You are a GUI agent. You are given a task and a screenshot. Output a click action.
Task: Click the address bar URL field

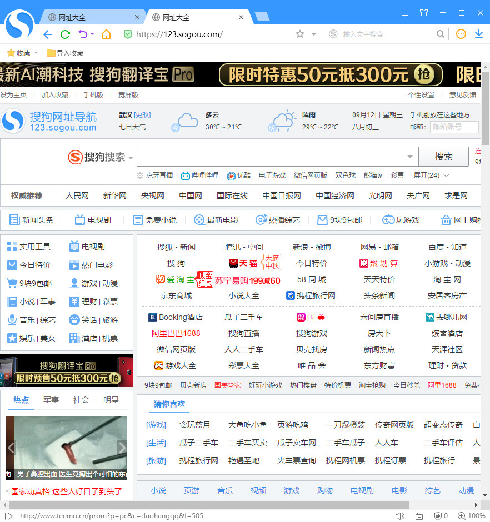click(213, 34)
